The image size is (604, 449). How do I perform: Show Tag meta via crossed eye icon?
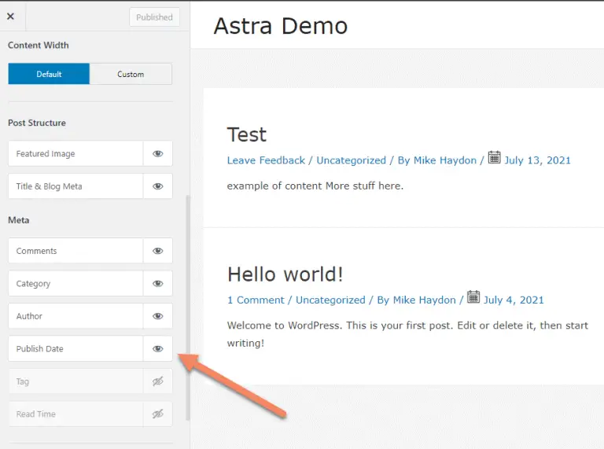(157, 381)
